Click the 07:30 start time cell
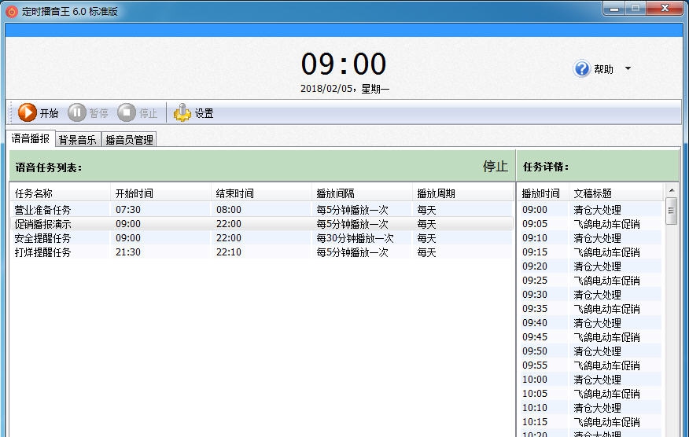689x437 pixels. point(128,210)
